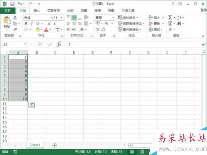Open the font name dropdown
Screen dimensions: 207x155
point(51,18)
